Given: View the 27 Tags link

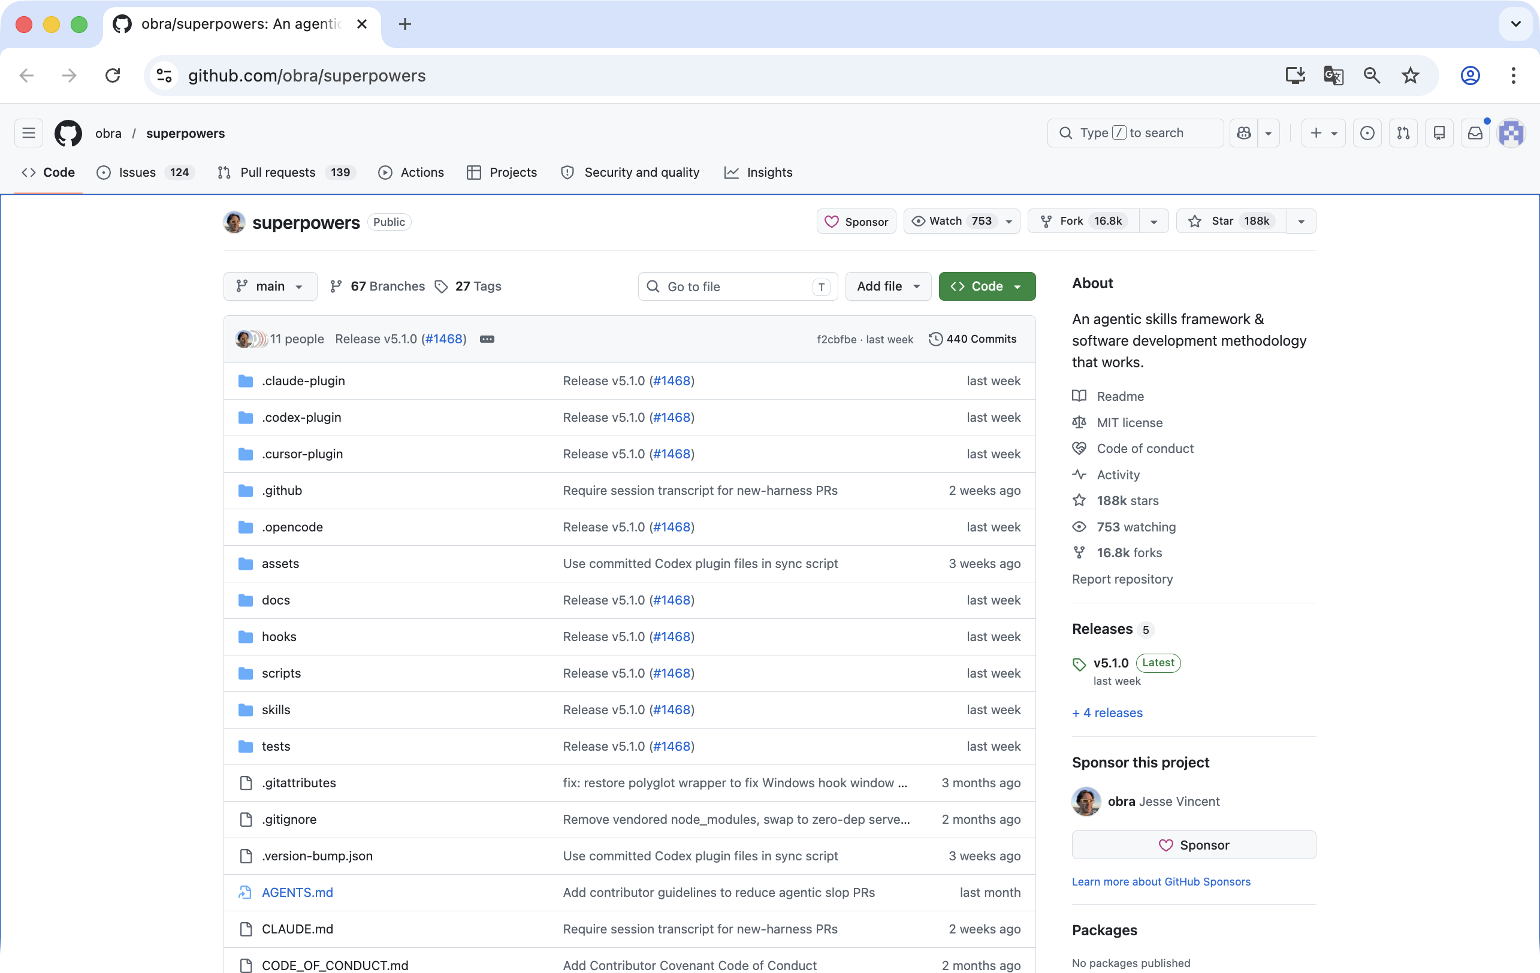Looking at the screenshot, I should [x=467, y=286].
